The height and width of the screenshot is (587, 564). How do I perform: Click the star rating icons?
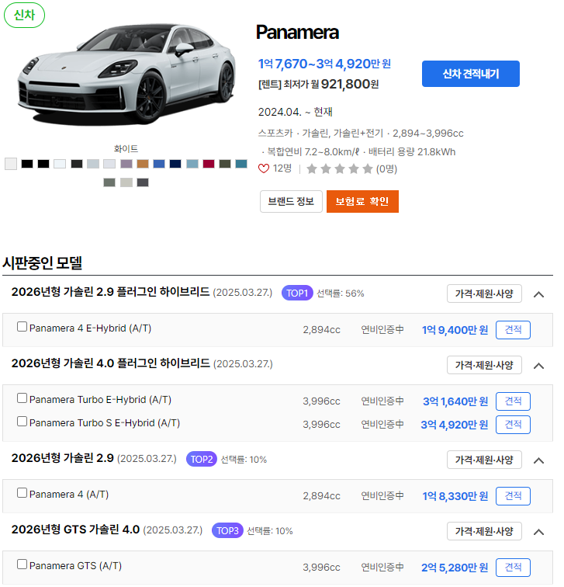340,169
